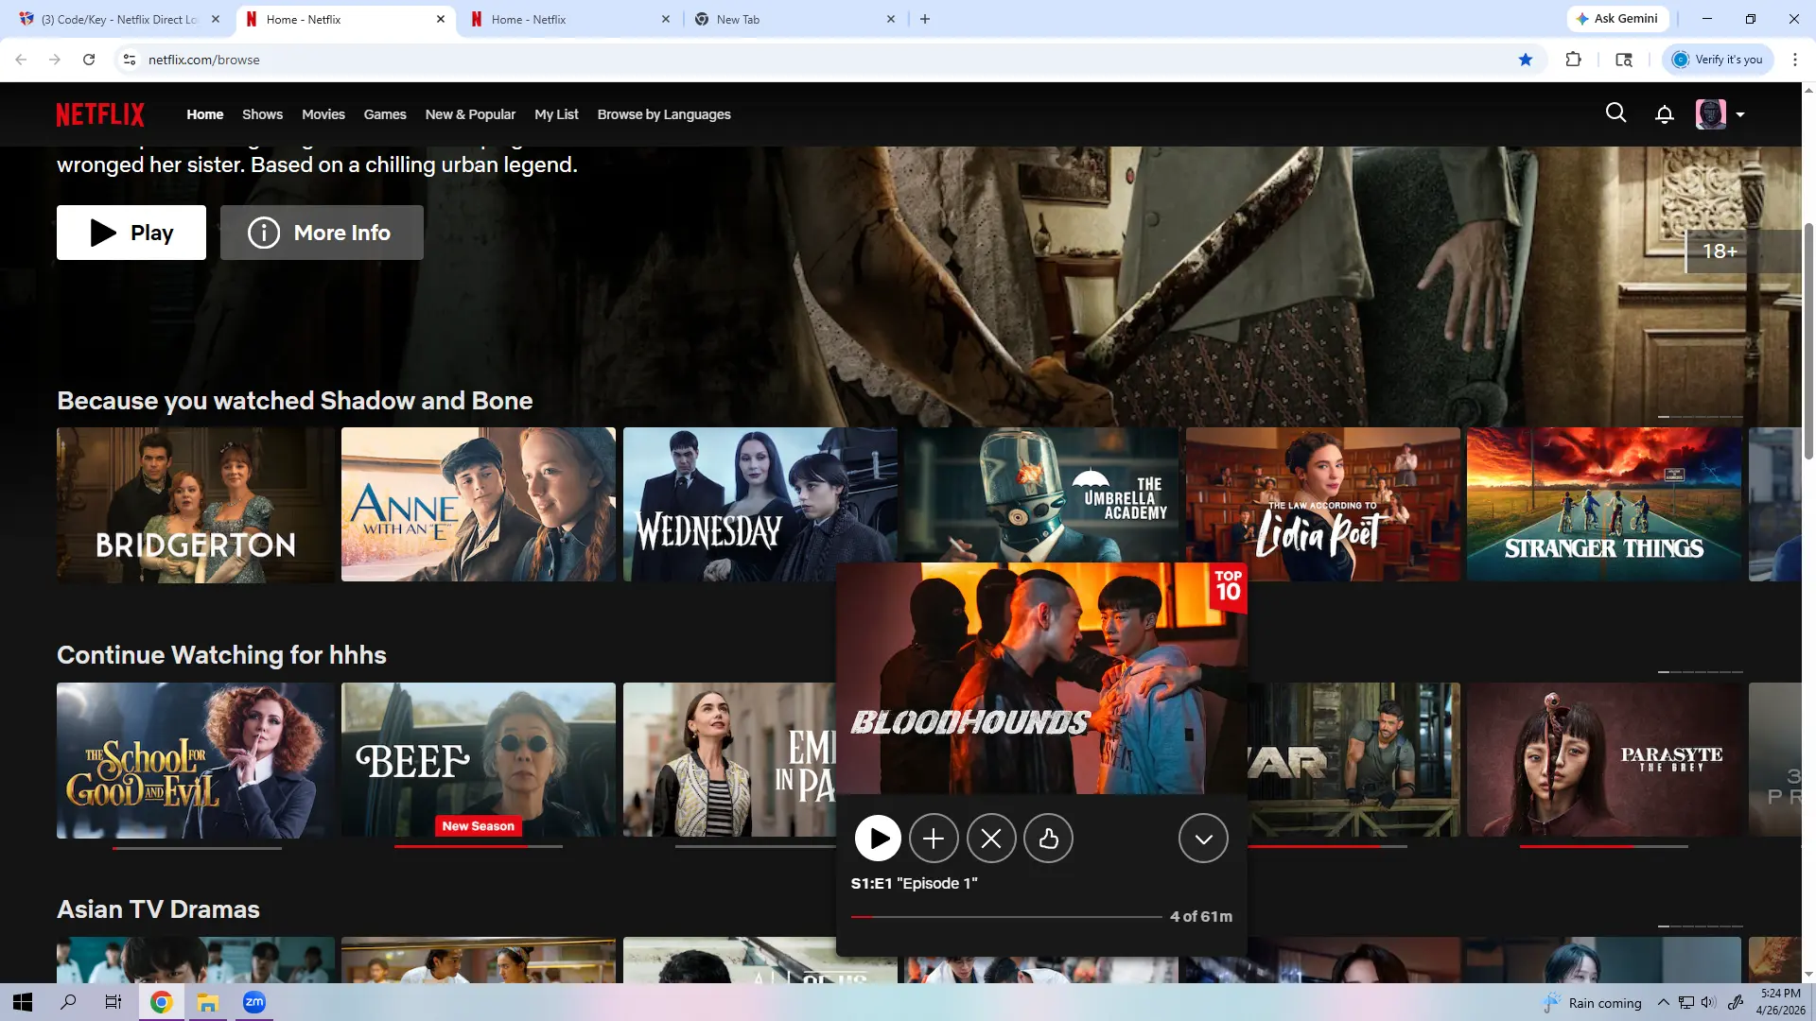Remove Bloodhounds from Continue Watching row
Viewport: 1816px width, 1021px height.
click(x=991, y=839)
